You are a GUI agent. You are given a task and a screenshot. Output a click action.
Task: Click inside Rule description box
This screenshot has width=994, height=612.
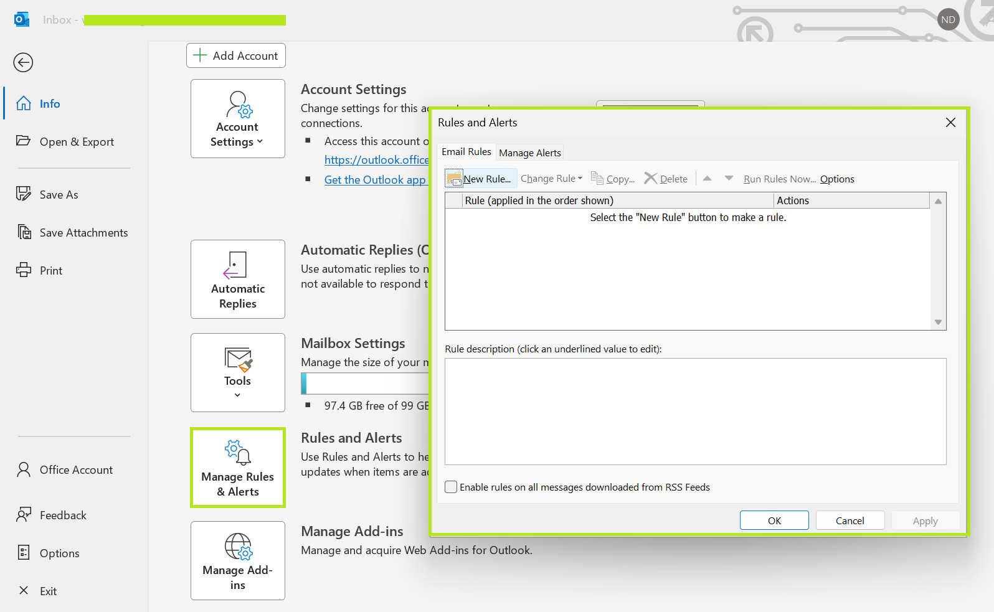click(696, 412)
